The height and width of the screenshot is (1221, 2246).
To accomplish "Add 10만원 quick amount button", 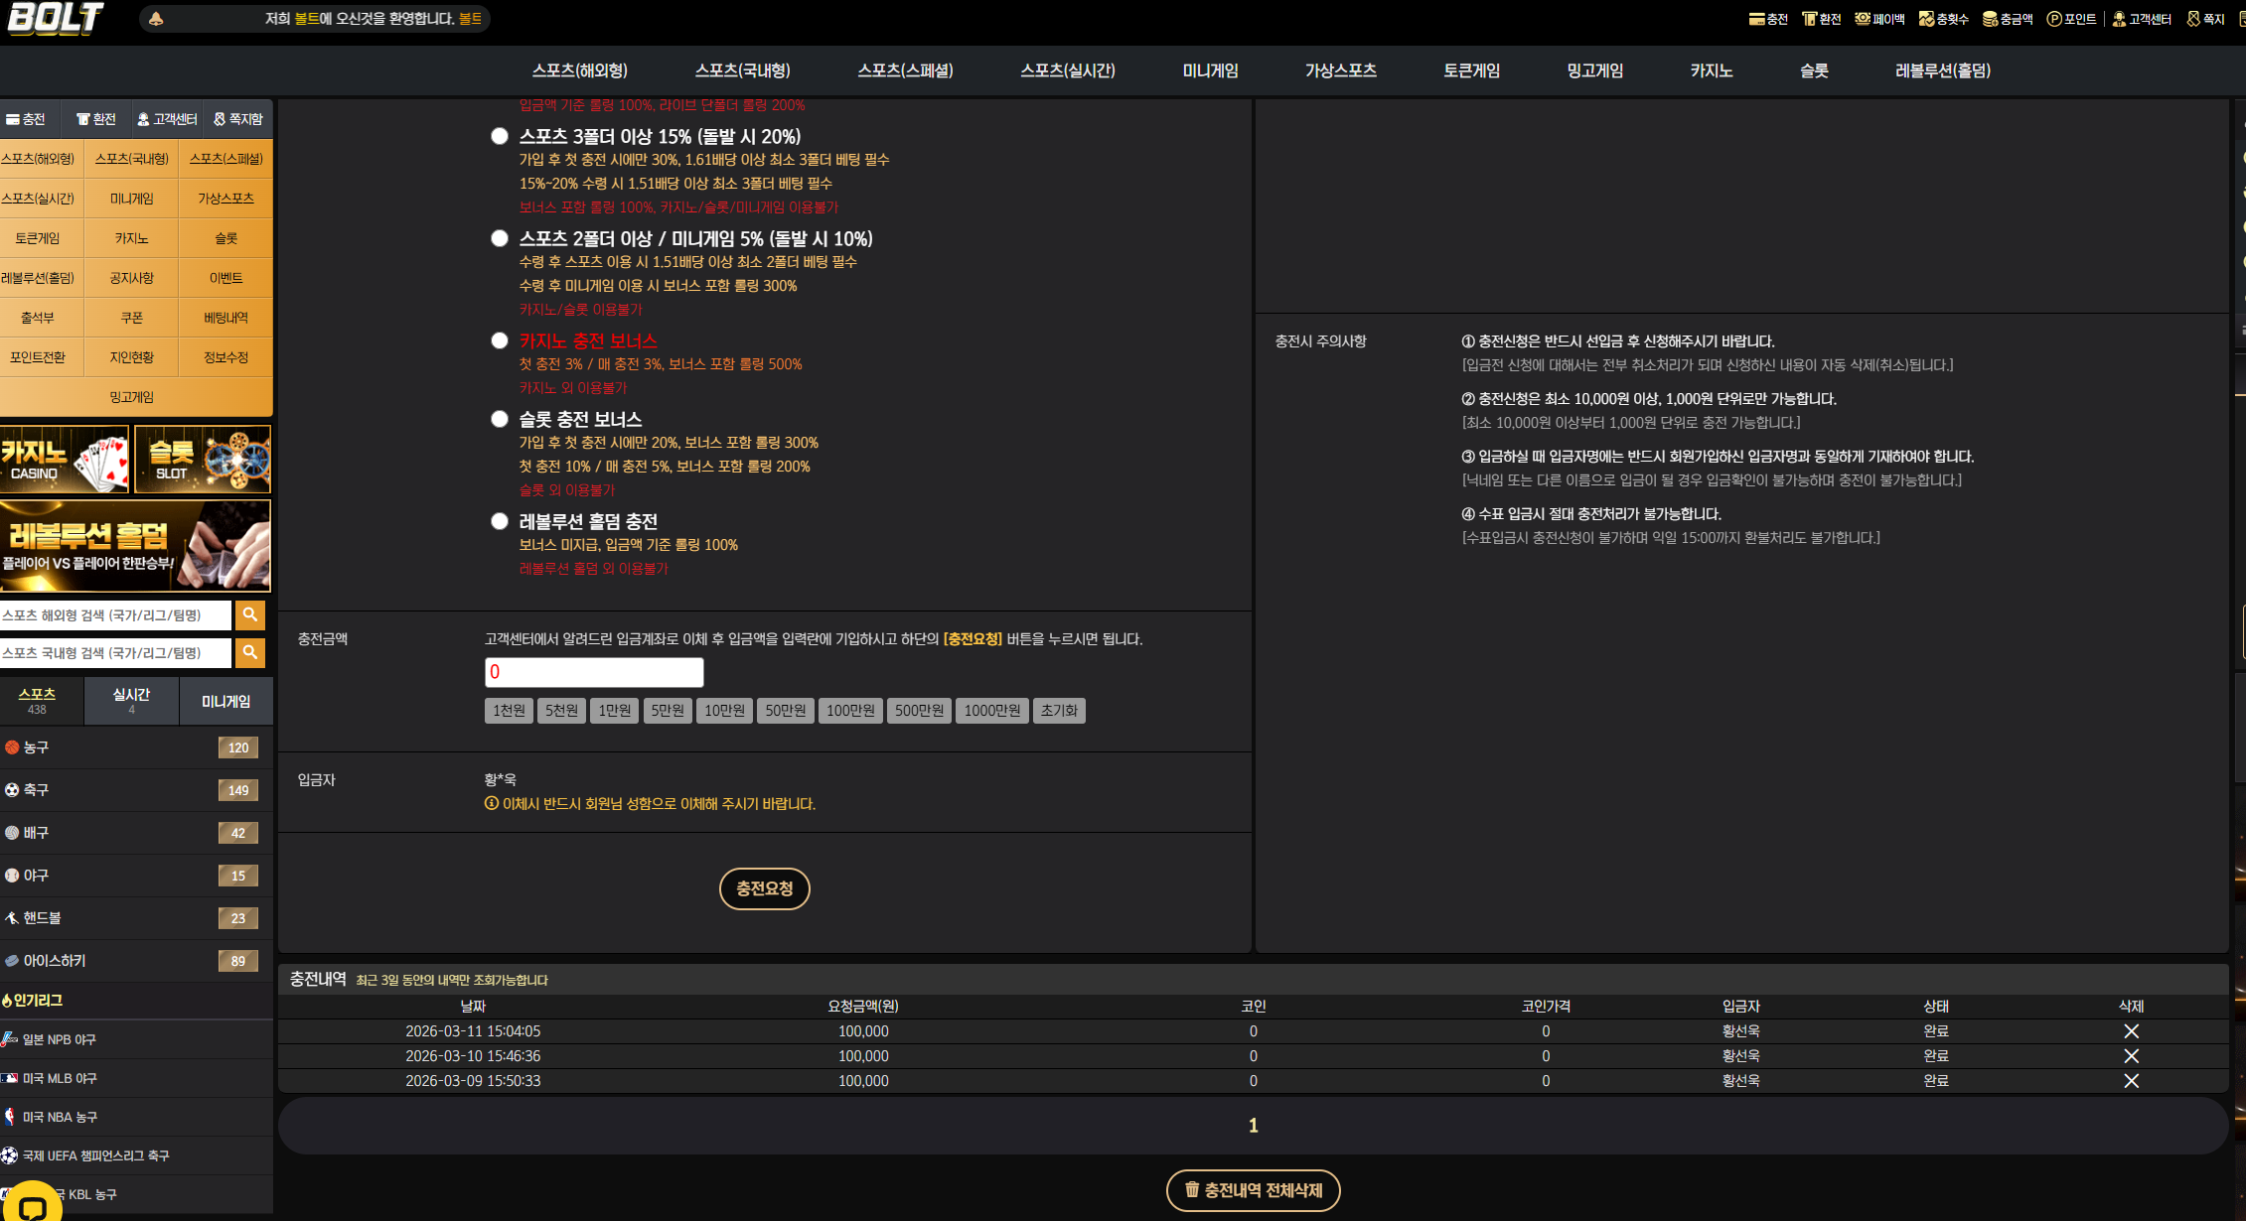I will tap(724, 711).
